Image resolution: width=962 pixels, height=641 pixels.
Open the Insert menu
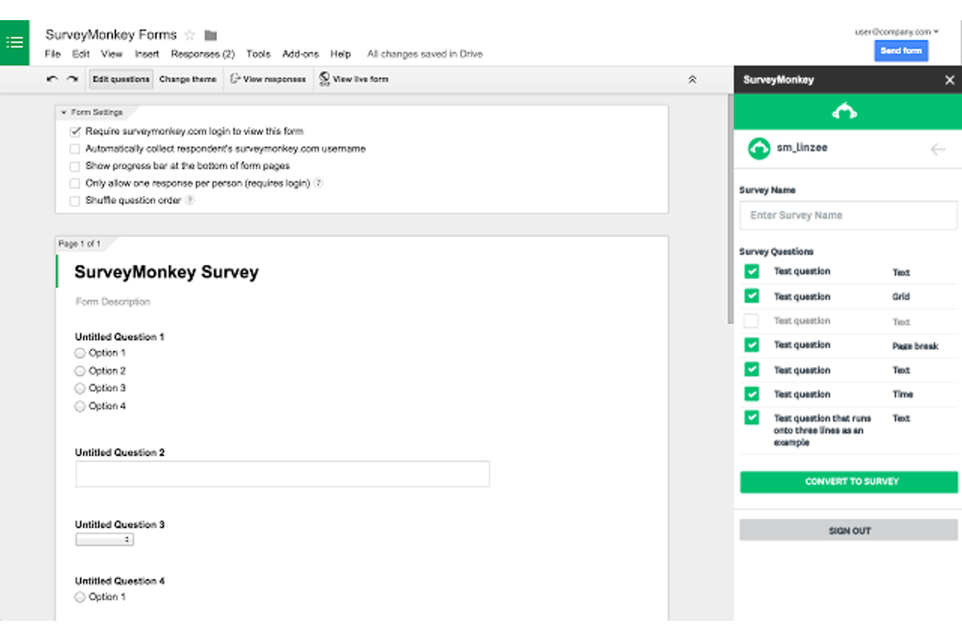point(147,54)
